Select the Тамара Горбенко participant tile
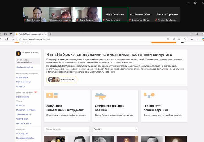This screenshot has height=142, width=204. pos(167,14)
